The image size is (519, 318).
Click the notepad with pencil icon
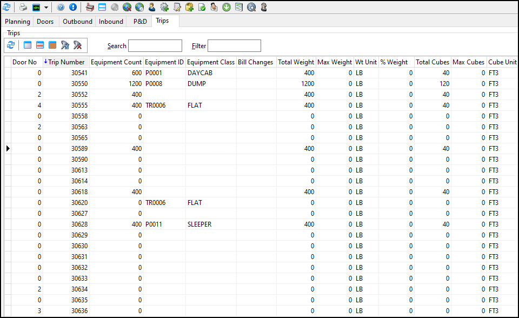point(177,7)
